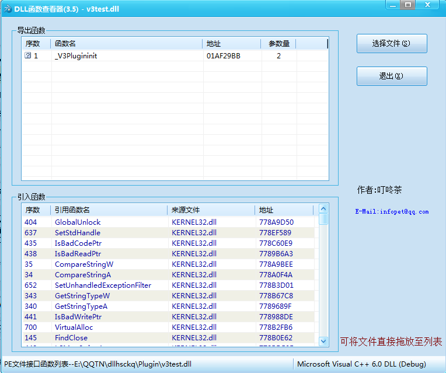
Task: Sort exports by 地址 column header
Action: [232, 44]
